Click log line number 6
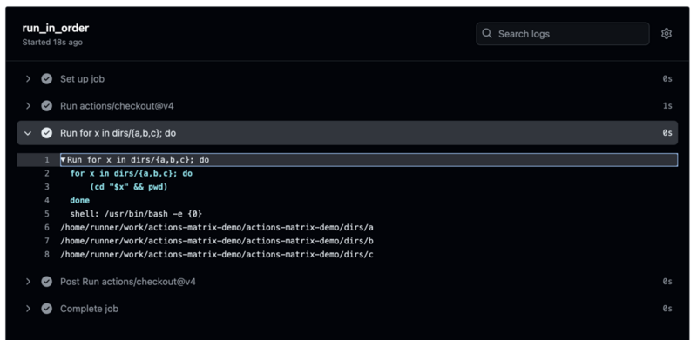 click(x=47, y=227)
